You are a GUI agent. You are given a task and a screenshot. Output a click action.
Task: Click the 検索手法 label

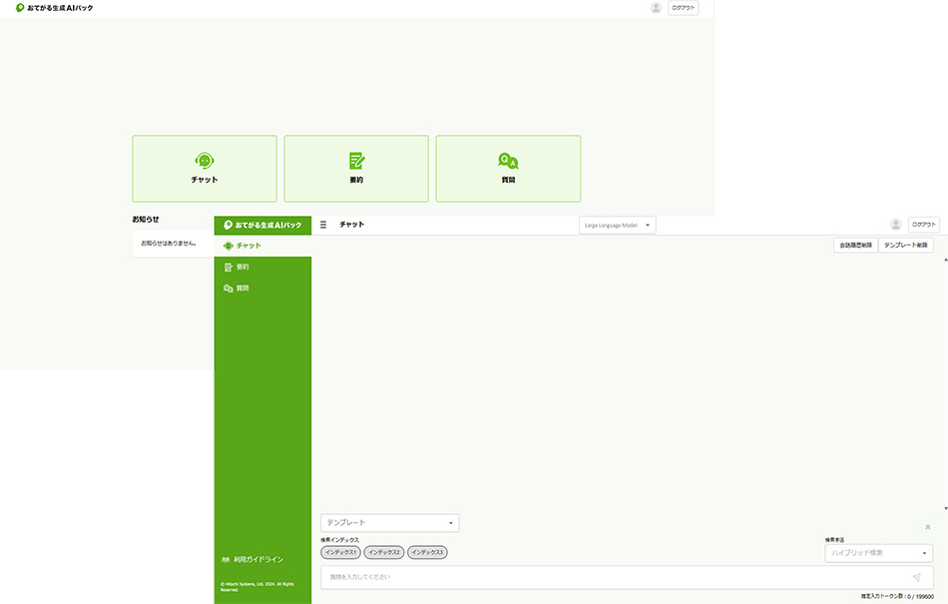point(834,540)
